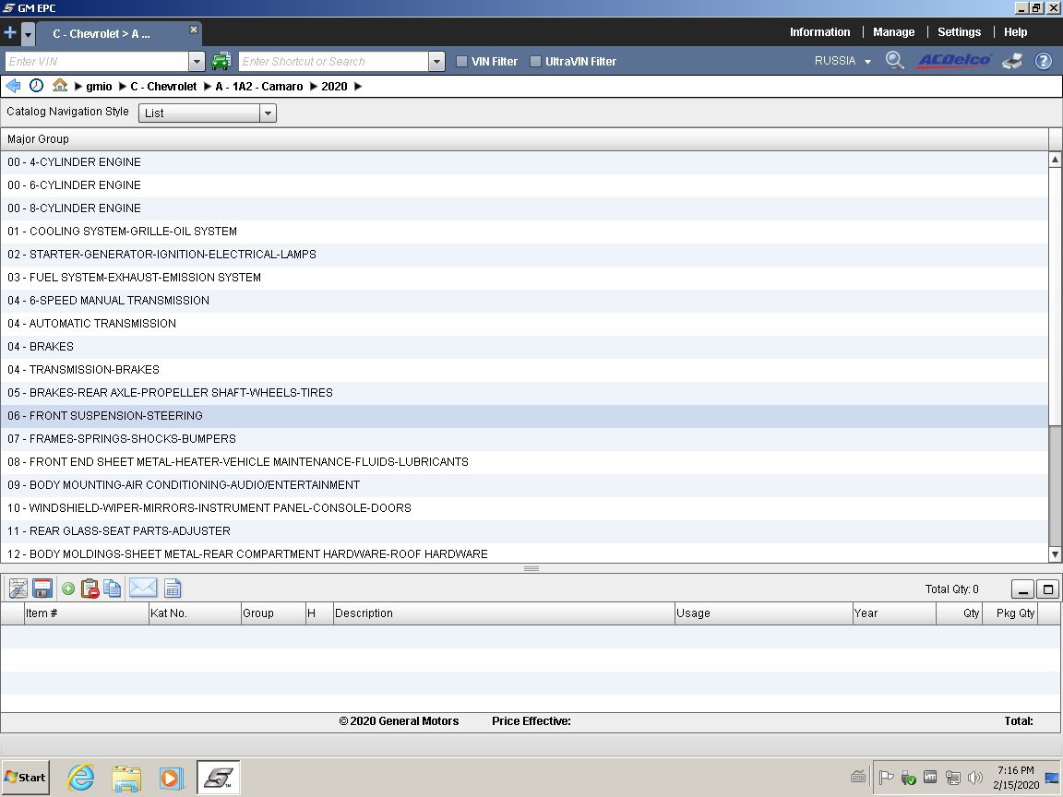Click the 2020 breadcrumb link
The image size is (1063, 797).
click(x=334, y=86)
